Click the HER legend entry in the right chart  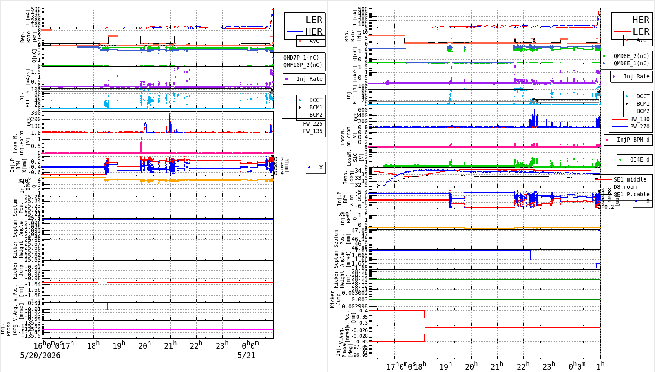click(641, 20)
